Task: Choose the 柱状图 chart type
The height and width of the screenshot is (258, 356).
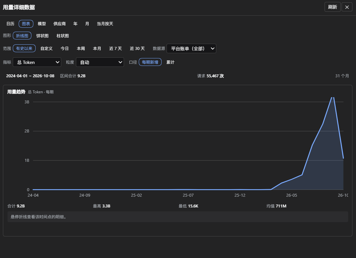Action: tap(63, 36)
